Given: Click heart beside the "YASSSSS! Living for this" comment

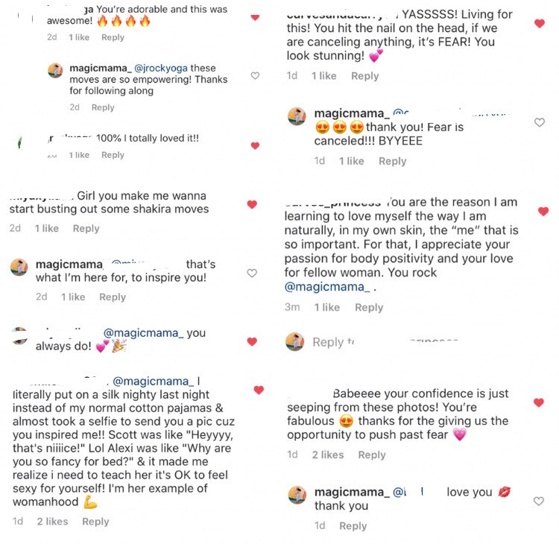Looking at the screenshot, I should pos(540,24).
